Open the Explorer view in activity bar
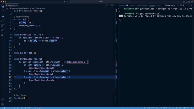Screen dimensions: 194x109 pyautogui.click(x=2, y=6)
